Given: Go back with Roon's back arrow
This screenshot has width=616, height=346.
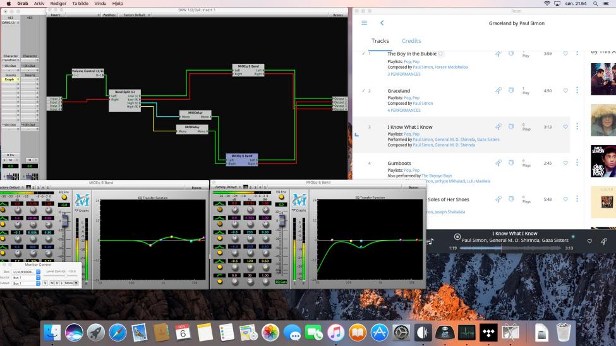Looking at the screenshot, I should coord(382,23).
